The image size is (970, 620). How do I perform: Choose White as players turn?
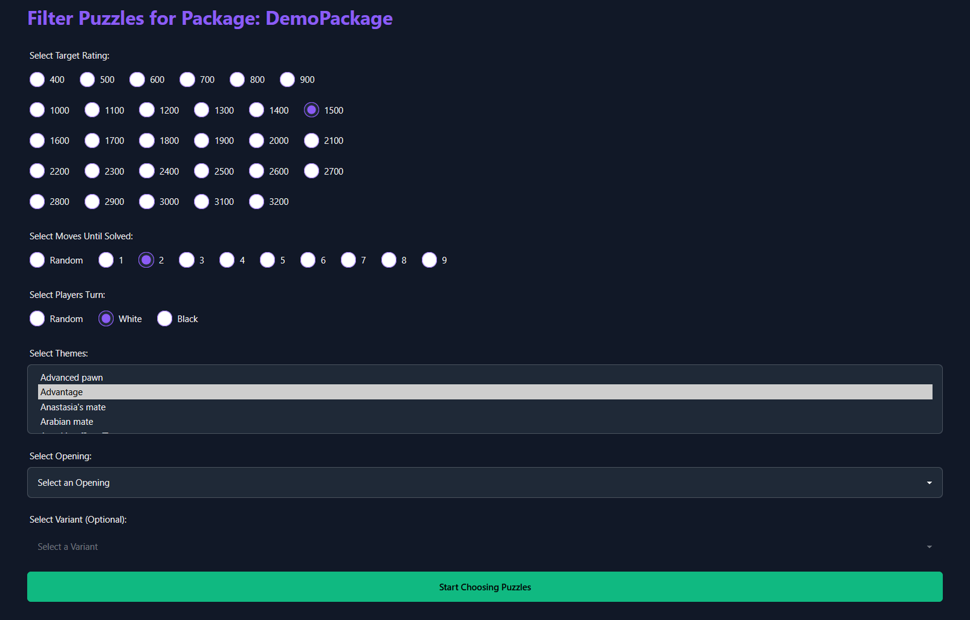[106, 319]
